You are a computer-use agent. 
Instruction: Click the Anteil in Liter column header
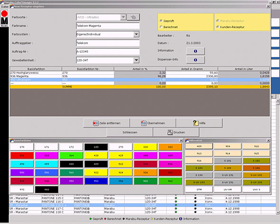(x=244, y=69)
